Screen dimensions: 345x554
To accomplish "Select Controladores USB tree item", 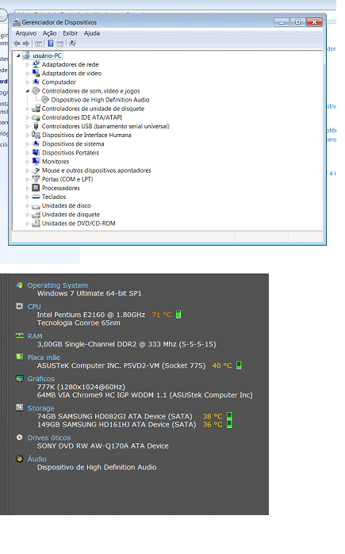I will 105,126.
